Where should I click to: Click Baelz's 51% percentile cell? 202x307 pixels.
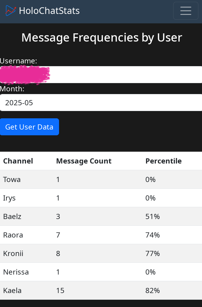tap(153, 217)
